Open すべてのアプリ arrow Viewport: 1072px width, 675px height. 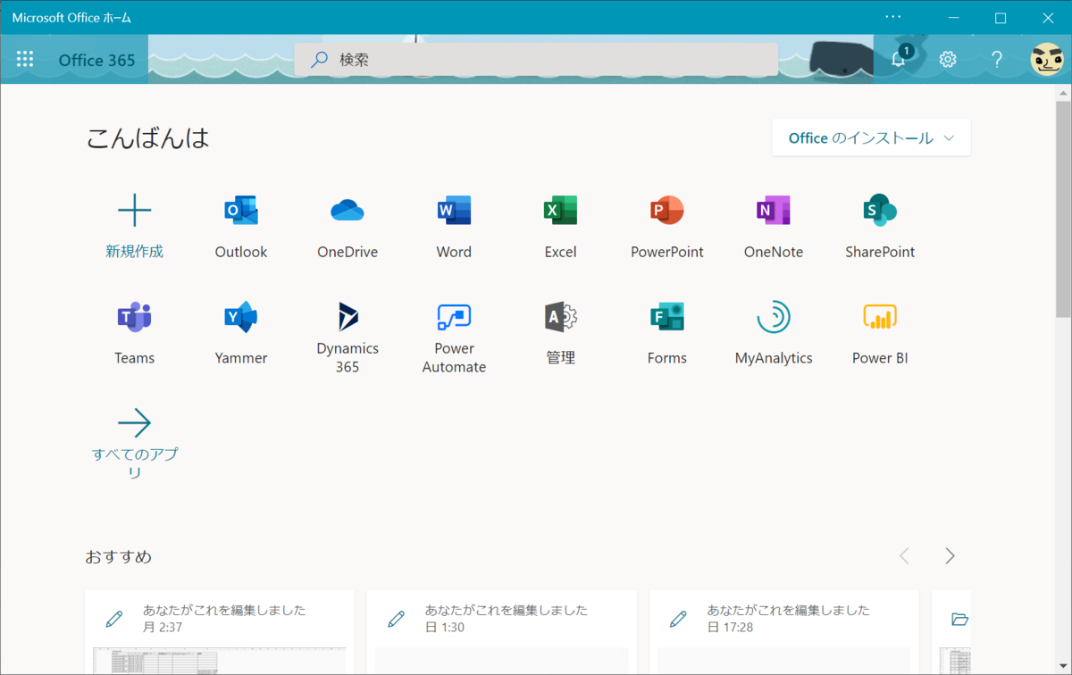point(135,423)
